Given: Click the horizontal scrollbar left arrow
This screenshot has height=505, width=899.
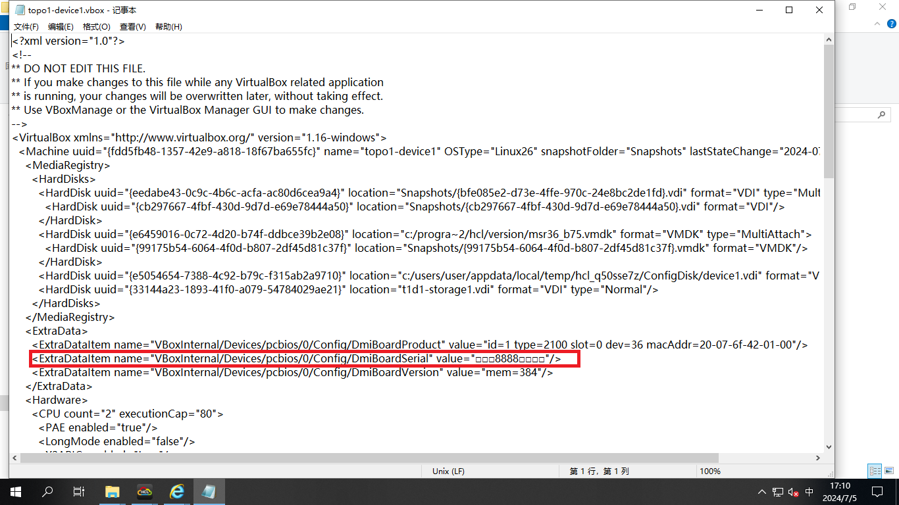Looking at the screenshot, I should click(x=15, y=458).
